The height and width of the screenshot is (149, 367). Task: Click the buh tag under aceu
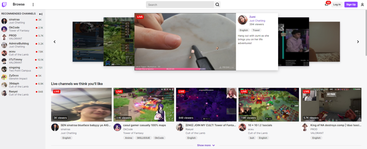click(x=252, y=138)
